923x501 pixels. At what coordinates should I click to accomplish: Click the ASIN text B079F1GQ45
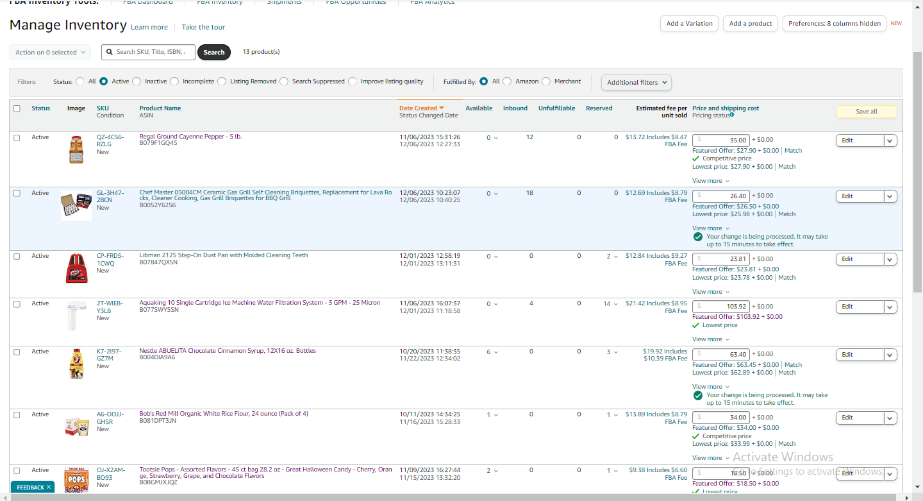tap(157, 143)
